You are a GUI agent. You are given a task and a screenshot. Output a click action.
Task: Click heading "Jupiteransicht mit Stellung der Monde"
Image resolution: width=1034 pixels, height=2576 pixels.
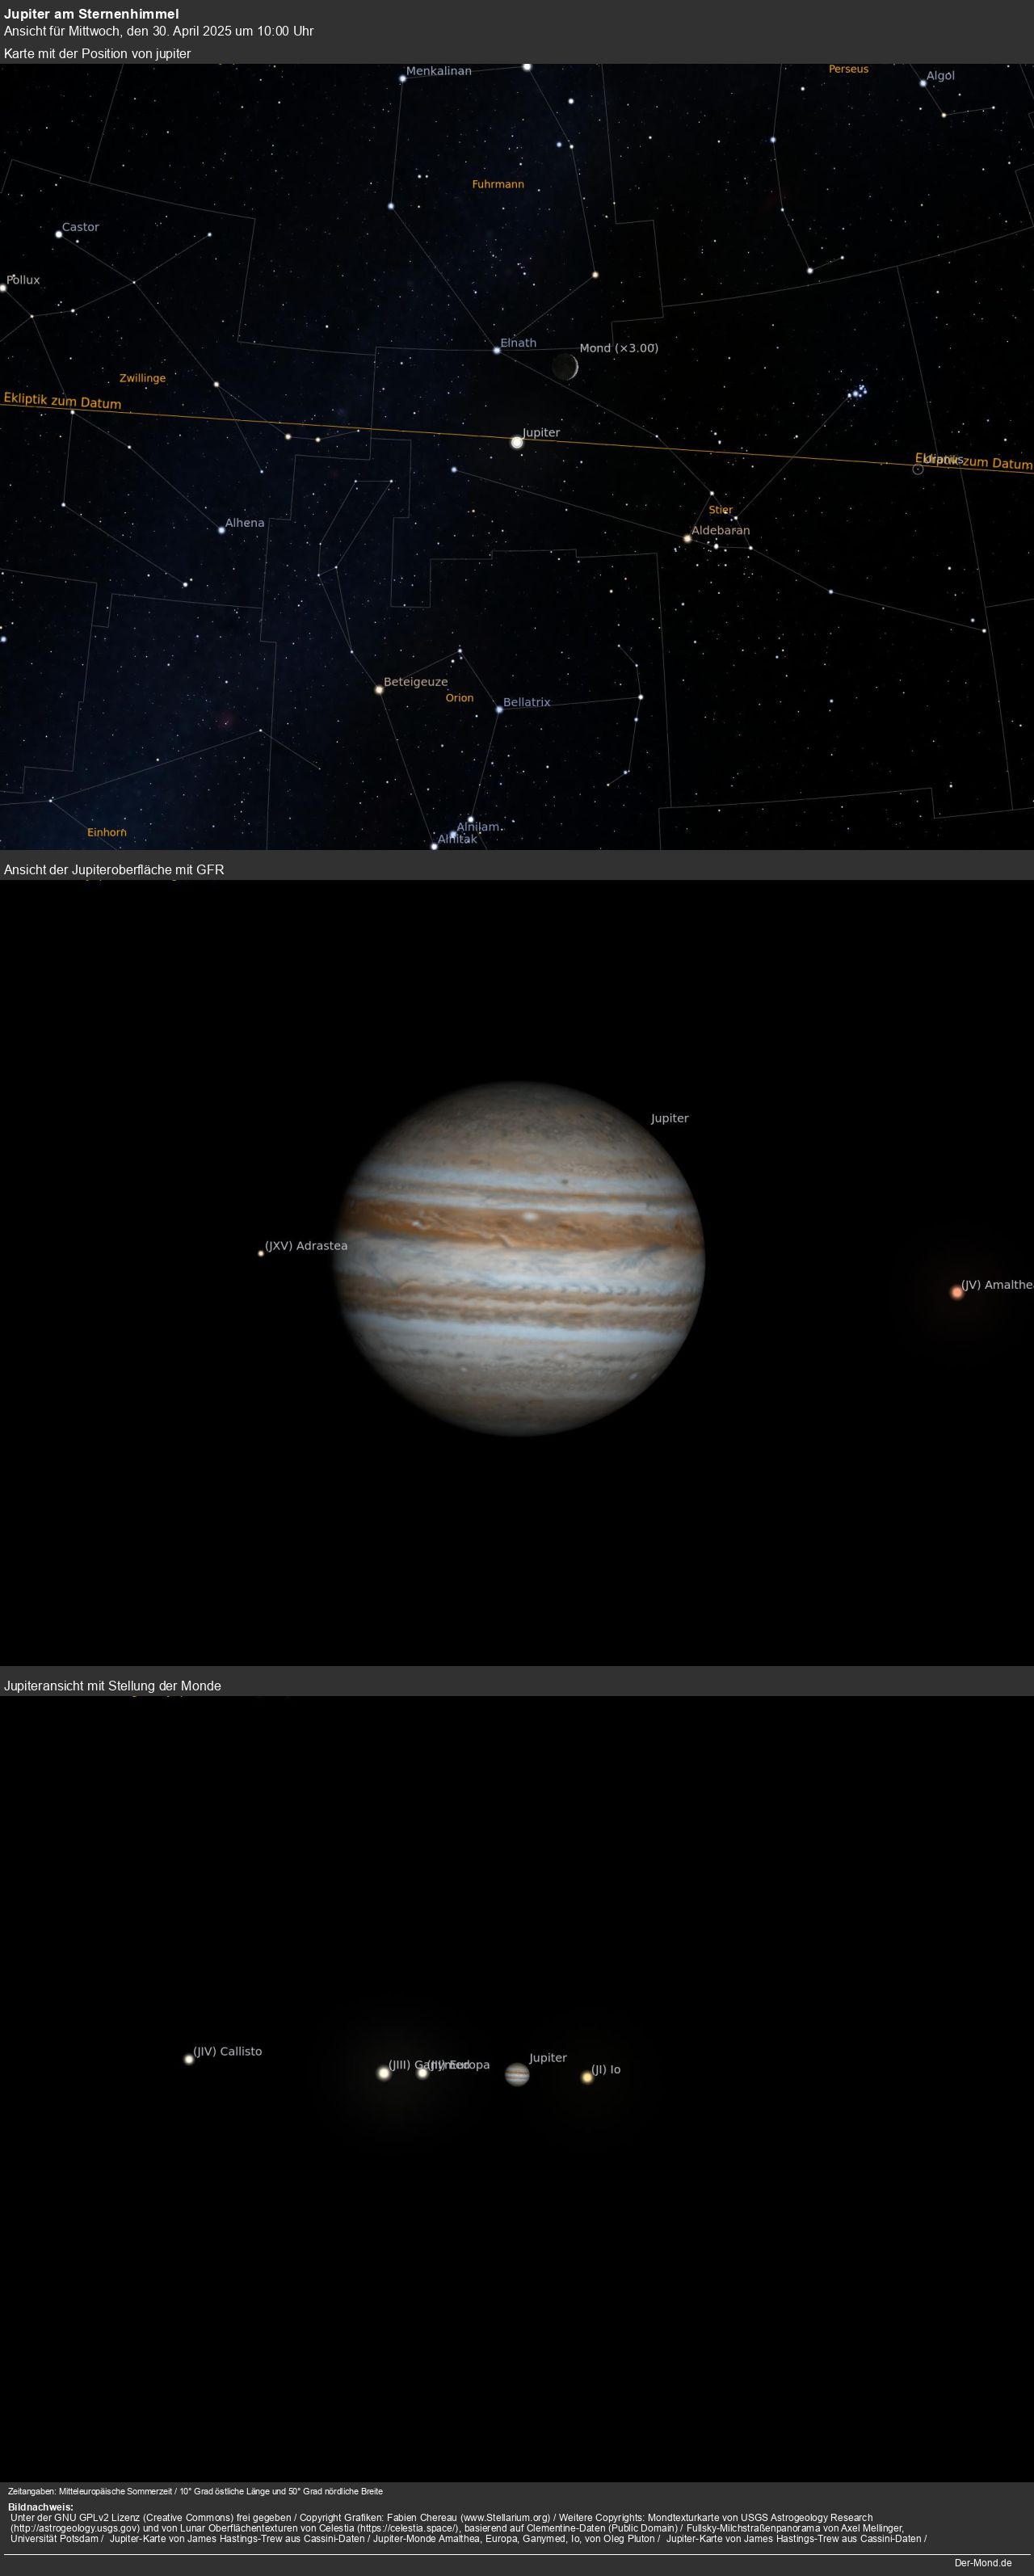113,1685
